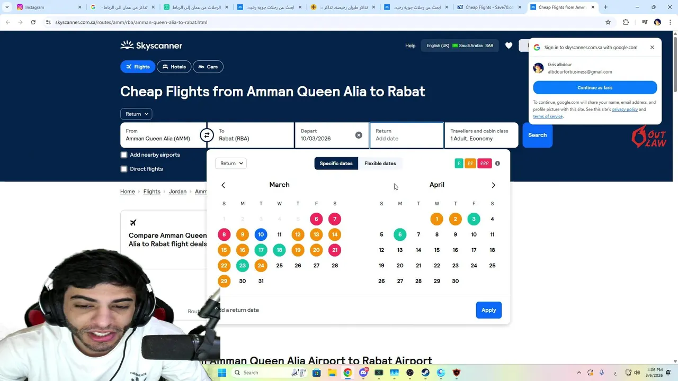Click the Jordan breadcrumb link
The image size is (678, 381).
click(177, 192)
